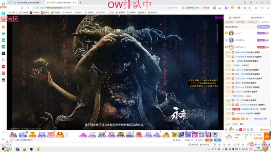The height and width of the screenshot is (152, 271).
Task: Open the last bookmark with play icon
Action: click(152, 12)
